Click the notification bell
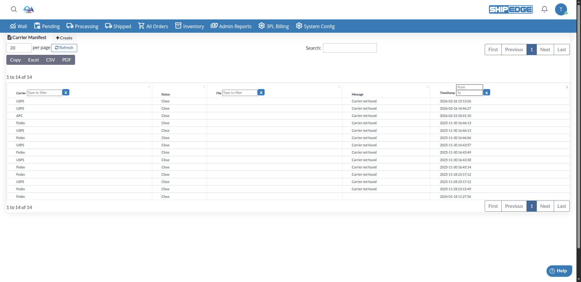Screen dimensions: 581x282 coord(544,9)
